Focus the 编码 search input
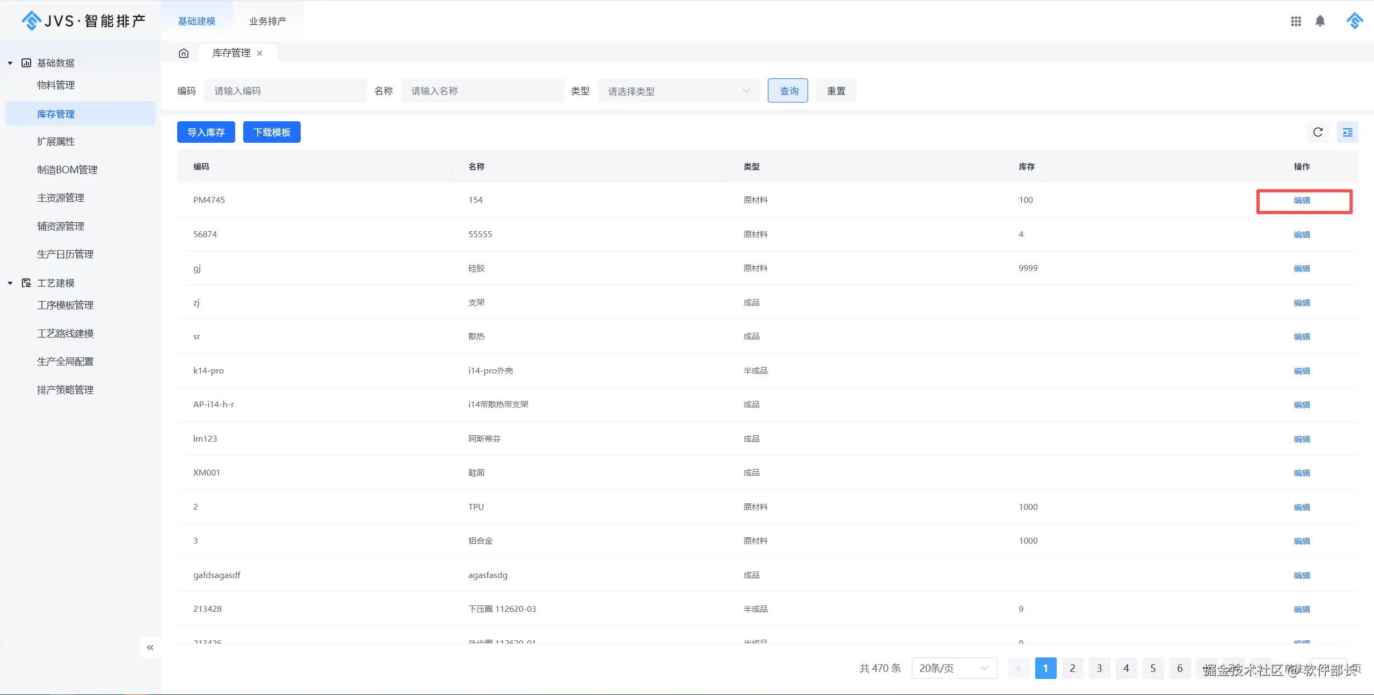 pyautogui.click(x=285, y=91)
